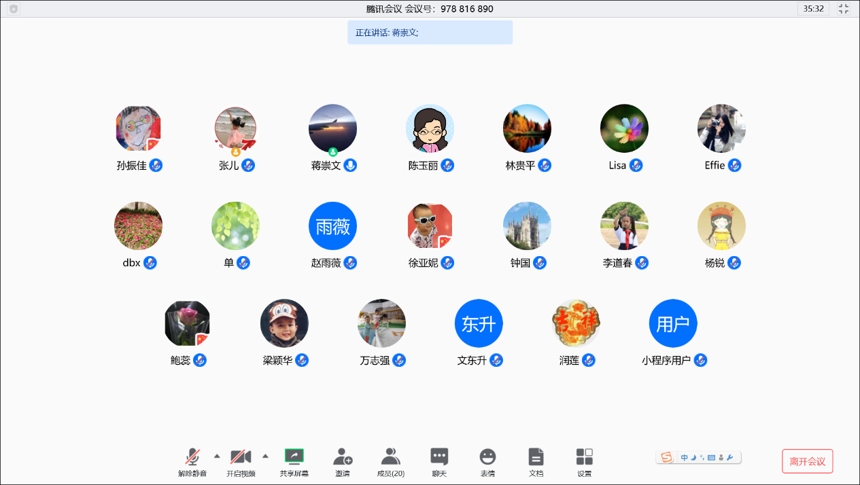Click muted mic icon next to 文东升

[x=497, y=360]
